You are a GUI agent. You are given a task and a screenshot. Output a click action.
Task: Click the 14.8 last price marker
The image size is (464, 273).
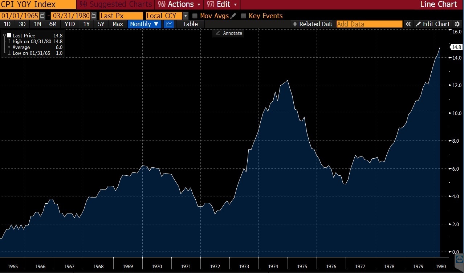[x=456, y=47]
